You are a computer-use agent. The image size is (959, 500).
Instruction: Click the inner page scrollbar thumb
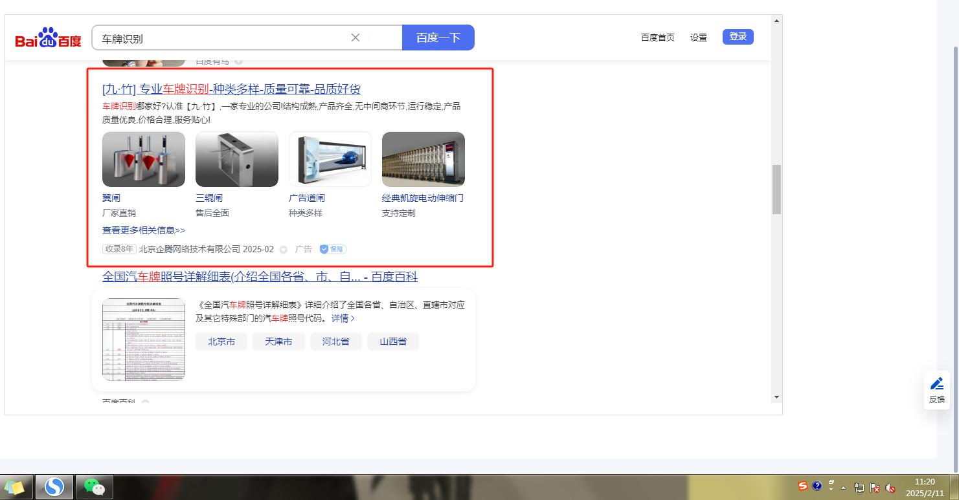(776, 190)
